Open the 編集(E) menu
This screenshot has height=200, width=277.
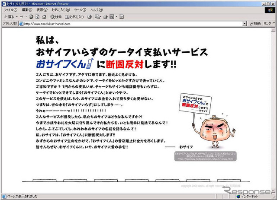[x=27, y=10]
